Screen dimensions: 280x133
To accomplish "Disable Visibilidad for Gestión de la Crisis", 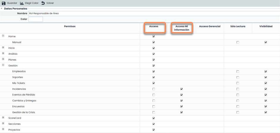I will pos(266,112).
